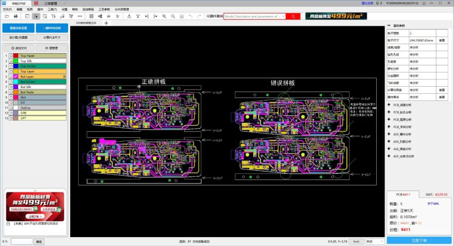Click the open file folder icon
454x246 pixels.
point(6,16)
